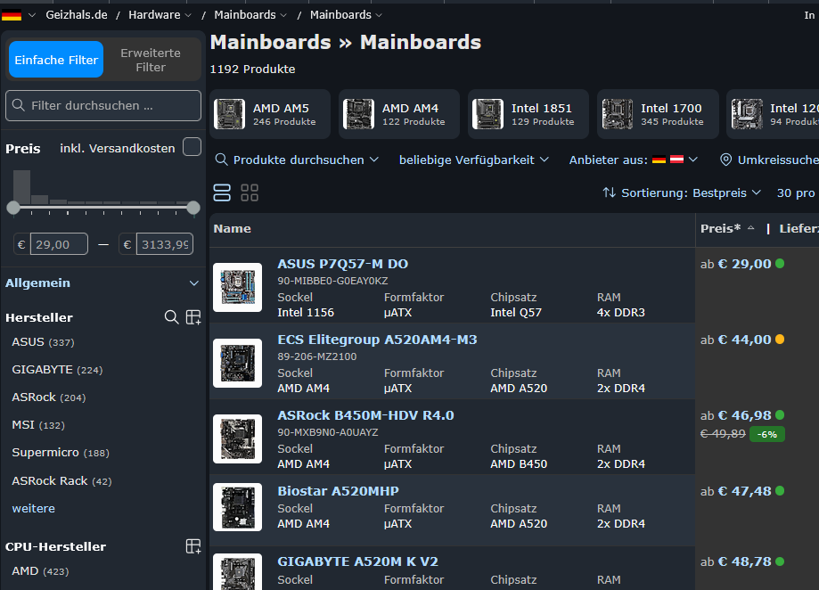This screenshot has width=819, height=590.
Task: Expand country selector chevron beside flag
Action: tap(32, 15)
